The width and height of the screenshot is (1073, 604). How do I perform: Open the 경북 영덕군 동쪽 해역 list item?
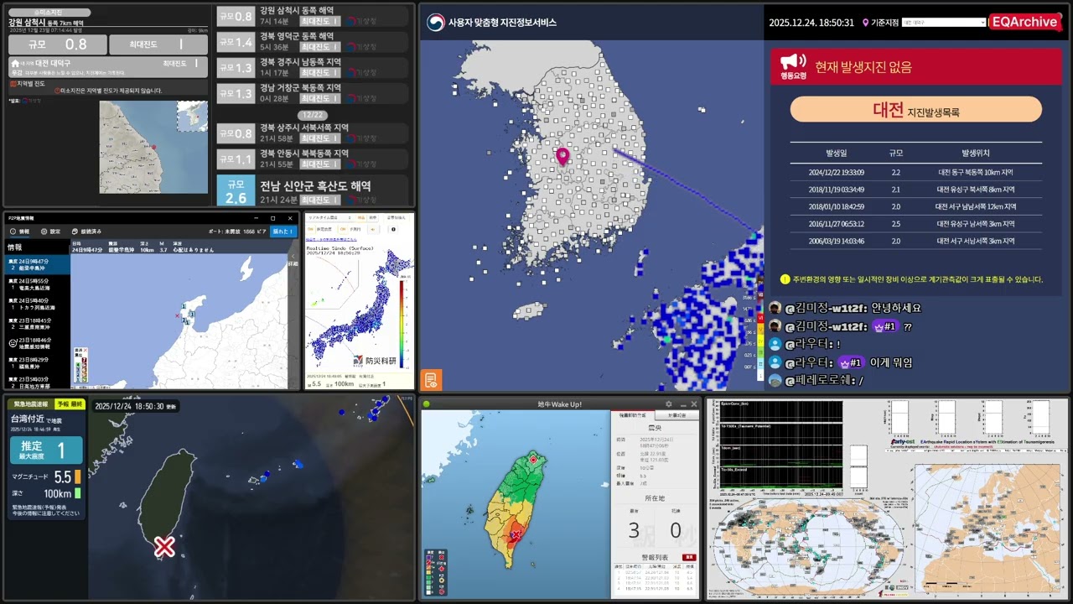(313, 42)
